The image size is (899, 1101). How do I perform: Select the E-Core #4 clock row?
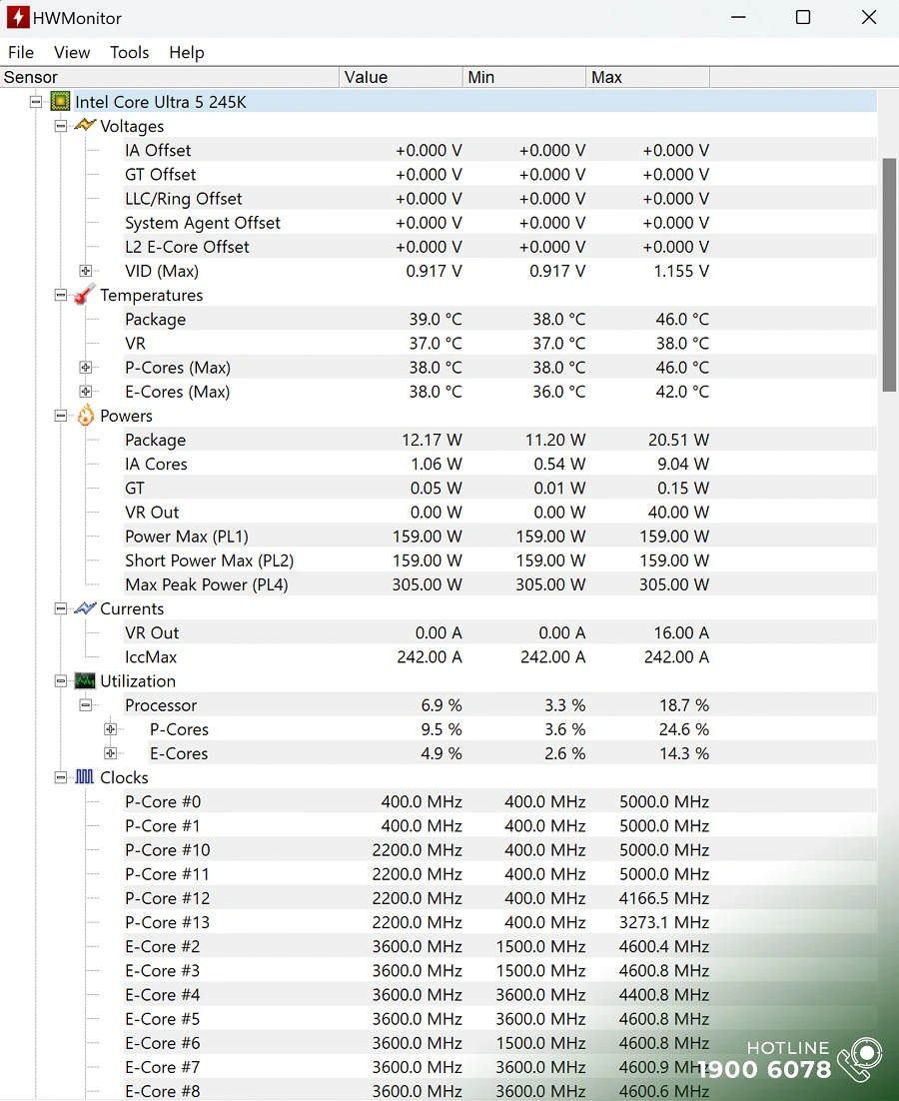click(x=499, y=994)
